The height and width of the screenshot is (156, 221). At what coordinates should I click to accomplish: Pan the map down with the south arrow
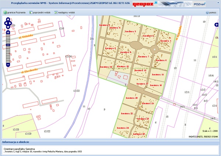click(8, 27)
